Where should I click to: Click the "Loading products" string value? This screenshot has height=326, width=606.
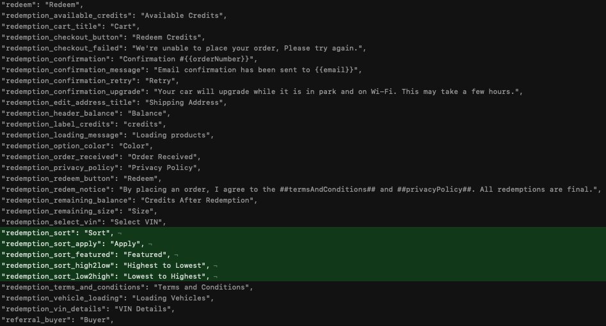pos(171,136)
